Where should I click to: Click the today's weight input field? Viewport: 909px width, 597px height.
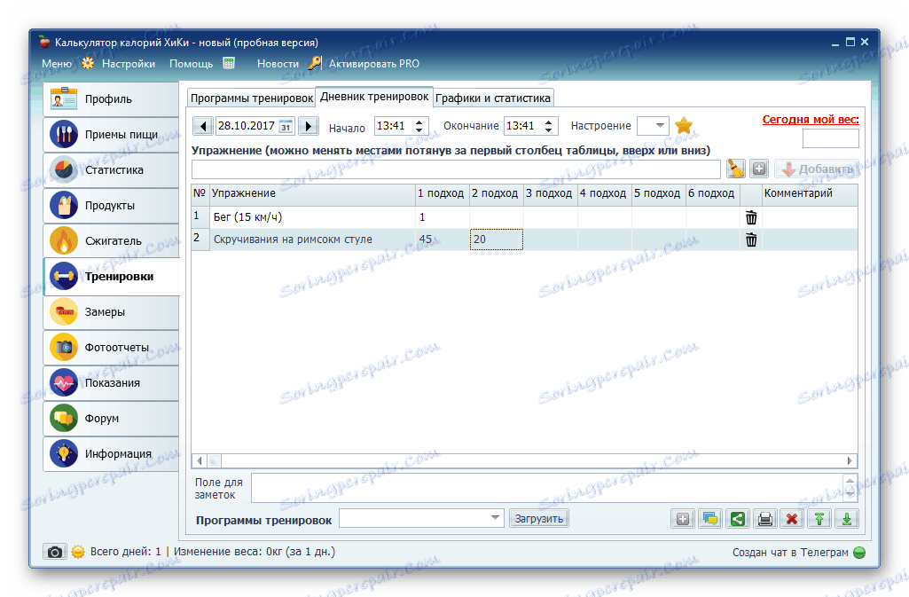(830, 138)
